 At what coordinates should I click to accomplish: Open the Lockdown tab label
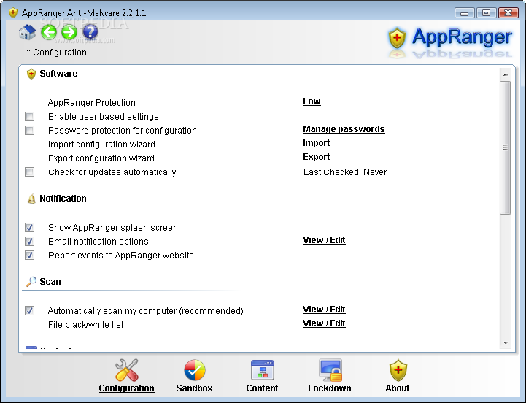[x=330, y=388]
